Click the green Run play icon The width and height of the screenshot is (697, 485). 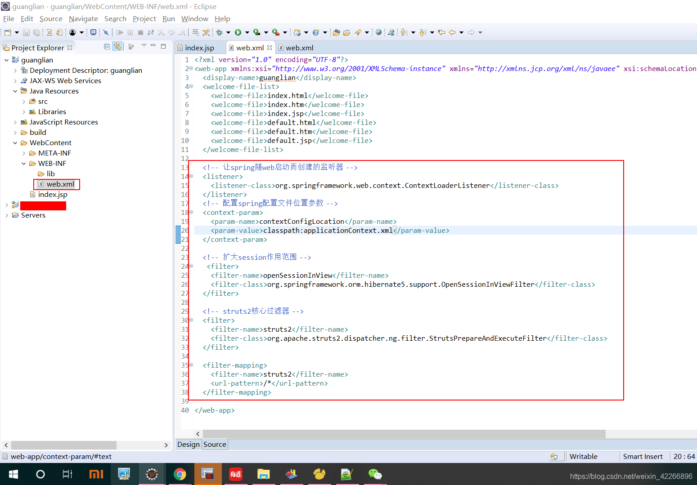238,32
